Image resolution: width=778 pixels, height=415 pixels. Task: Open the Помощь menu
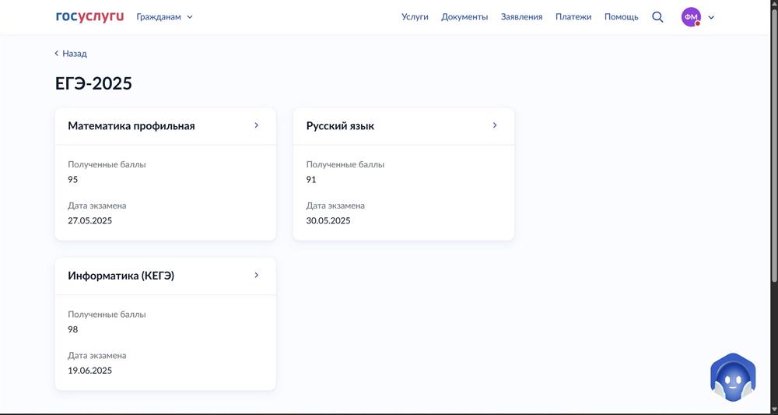pos(621,17)
